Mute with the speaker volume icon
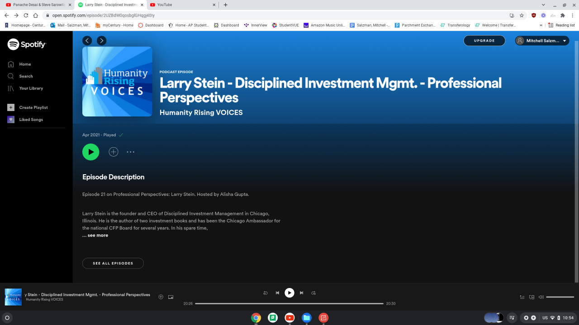Viewport: 579px width, 325px height. 541,297
